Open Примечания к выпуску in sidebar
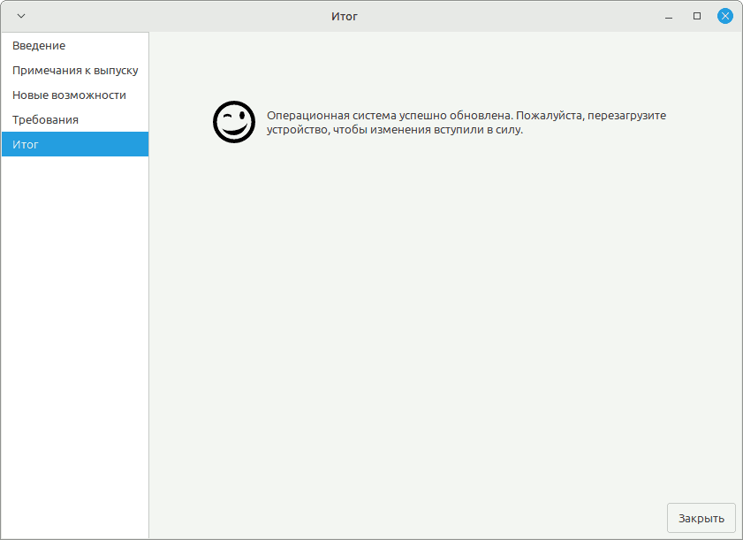Screen dimensions: 743x540 (75, 70)
